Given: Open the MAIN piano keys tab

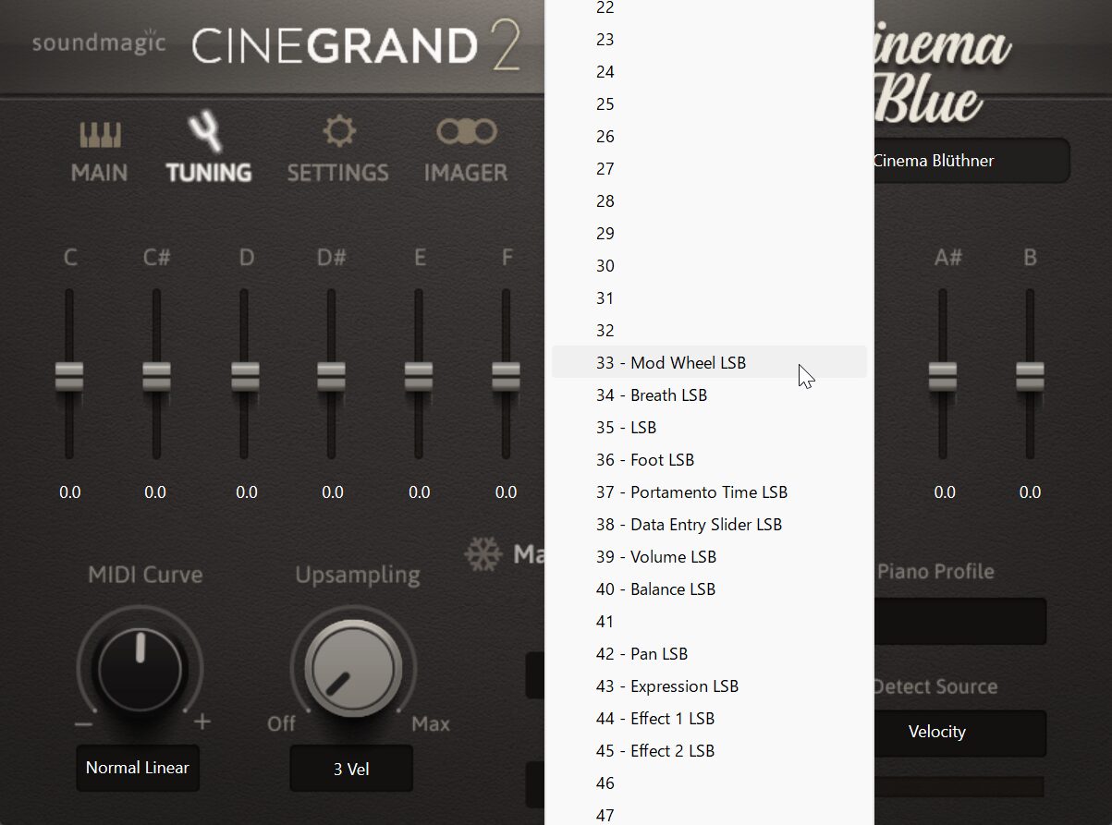Looking at the screenshot, I should pyautogui.click(x=99, y=151).
